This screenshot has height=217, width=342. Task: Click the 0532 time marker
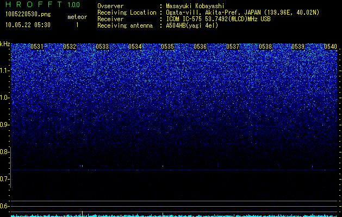(x=70, y=47)
